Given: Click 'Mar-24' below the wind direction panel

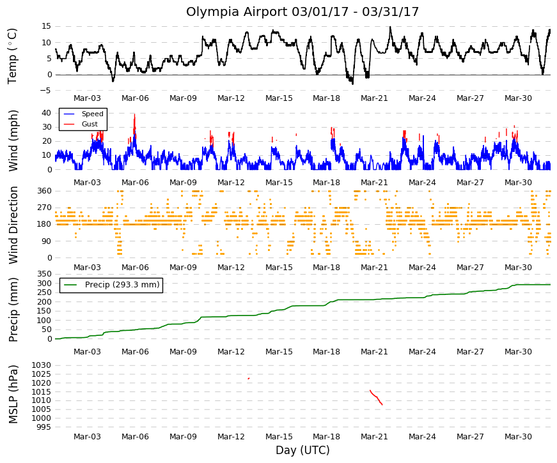Looking at the screenshot, I should click(422, 268).
